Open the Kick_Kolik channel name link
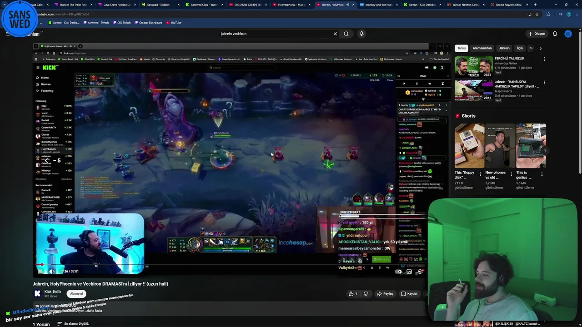This screenshot has height=327, width=582. 53,292
